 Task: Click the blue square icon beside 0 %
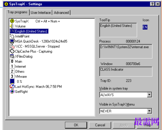click(12, 82)
